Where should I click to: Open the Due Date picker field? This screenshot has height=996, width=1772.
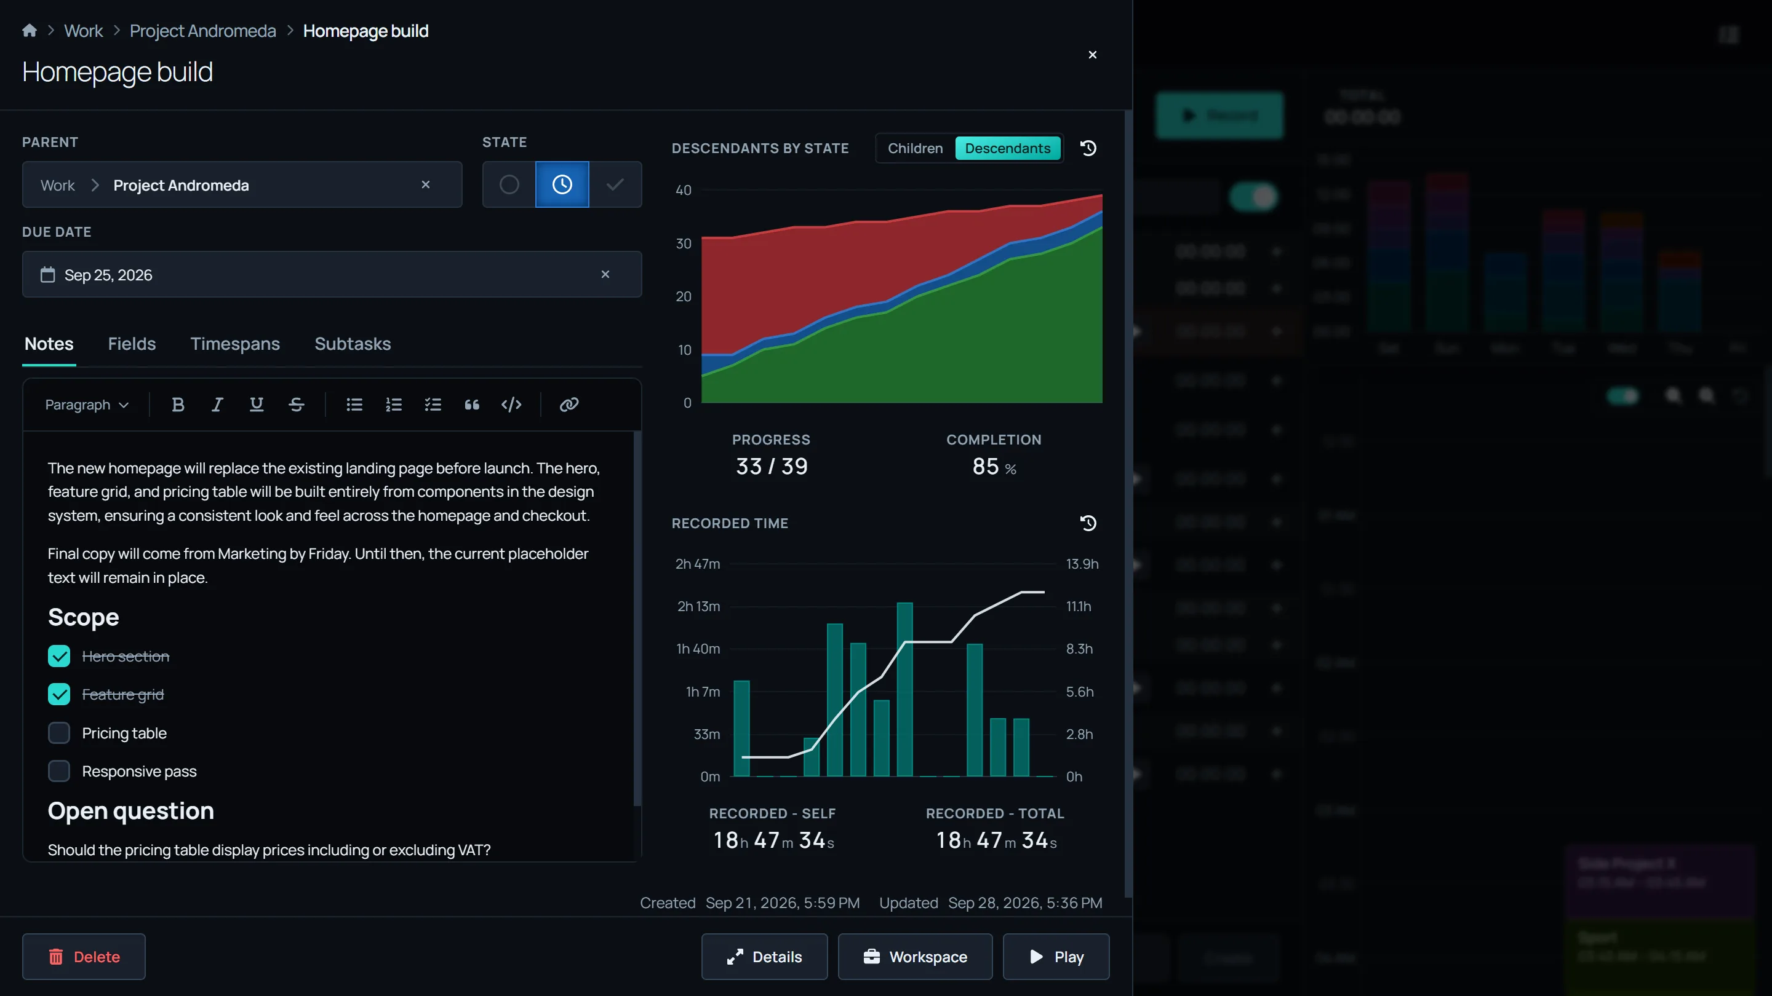[332, 274]
